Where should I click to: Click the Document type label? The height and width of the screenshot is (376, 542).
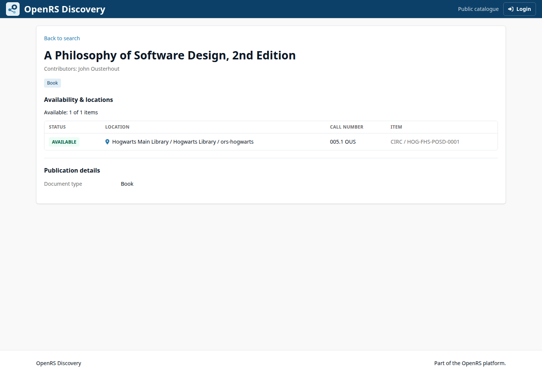point(63,184)
